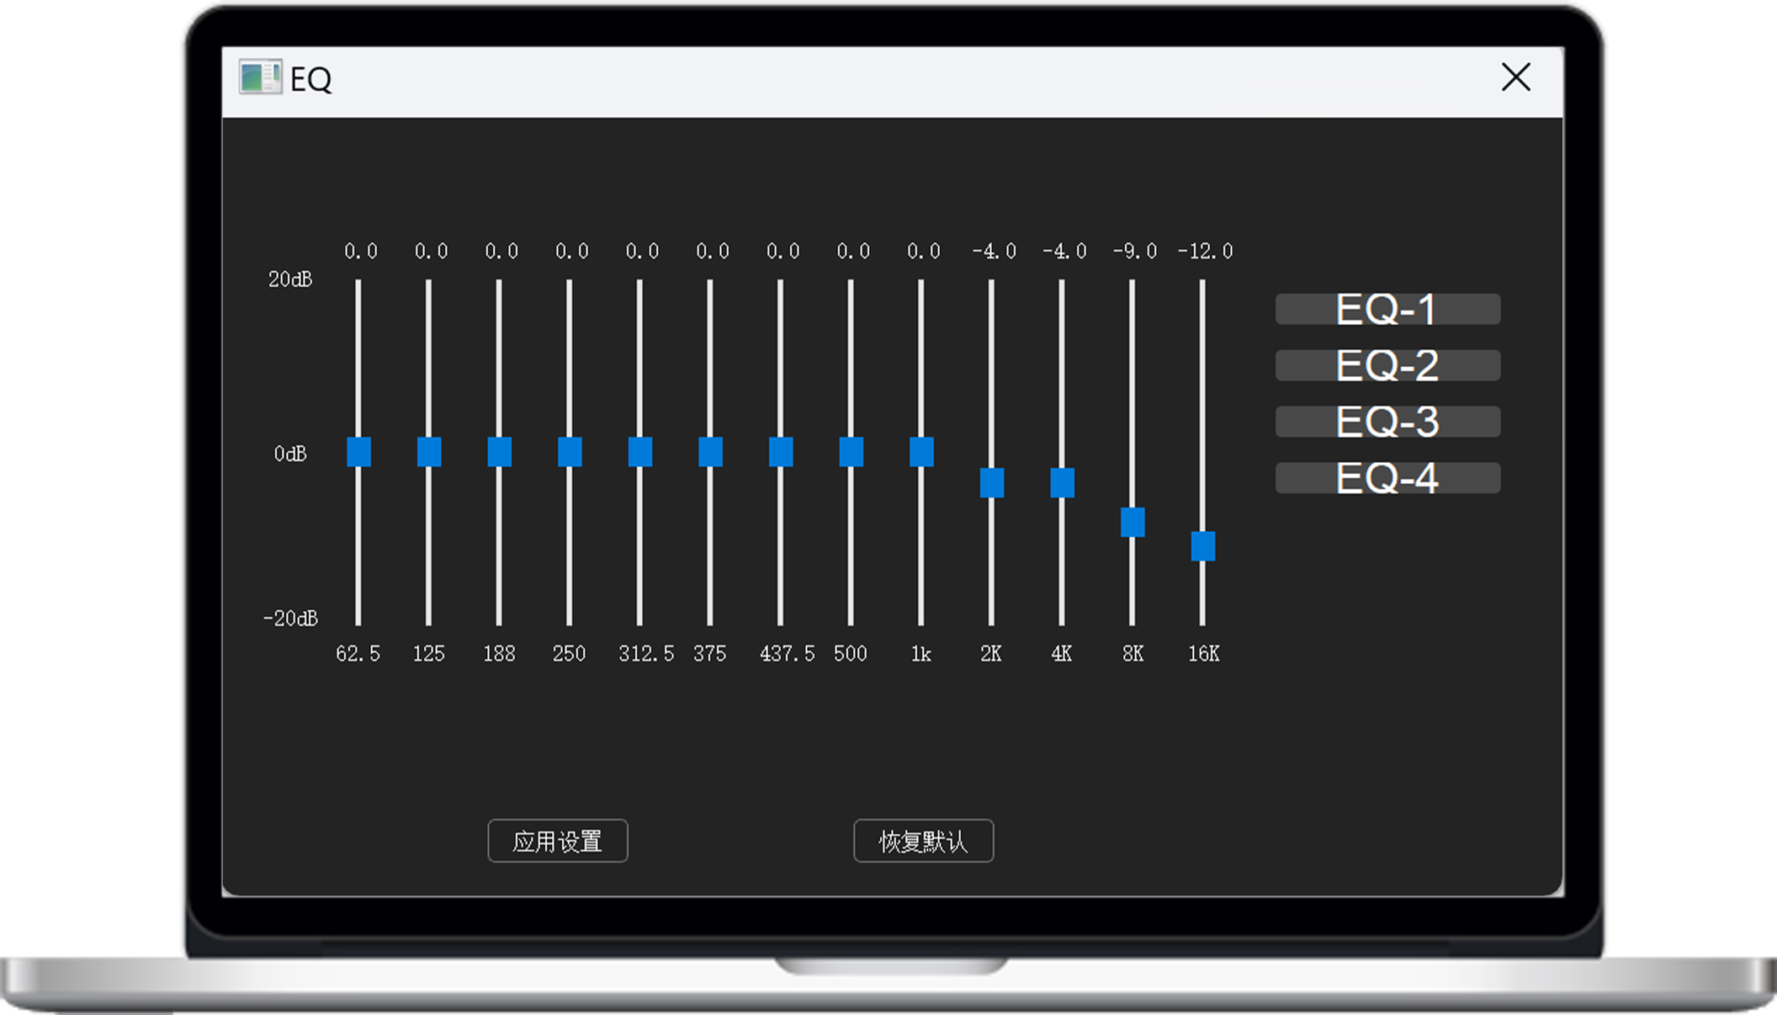Click the 62.5 Hz slider handle
This screenshot has width=1777, height=1015.
tap(358, 452)
